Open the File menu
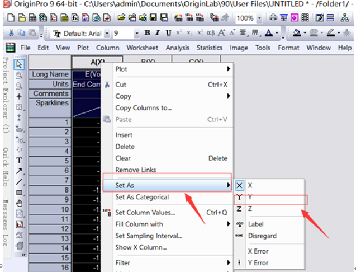 pos(26,48)
